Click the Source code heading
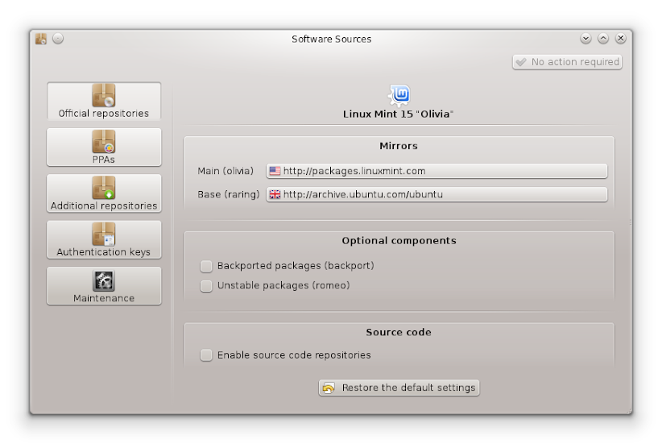This screenshot has height=444, width=662. point(399,333)
